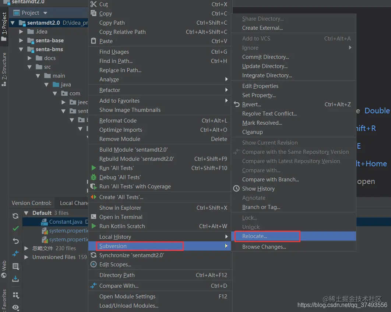Choose Find Usages from context menu
This screenshot has height=312, width=391.
point(160,52)
